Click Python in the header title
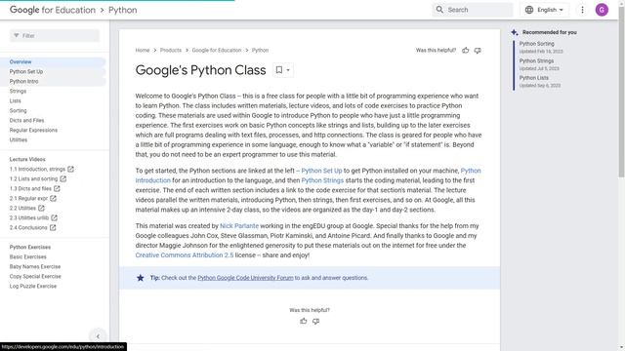Screen dimensions: 625x351 [123, 10]
